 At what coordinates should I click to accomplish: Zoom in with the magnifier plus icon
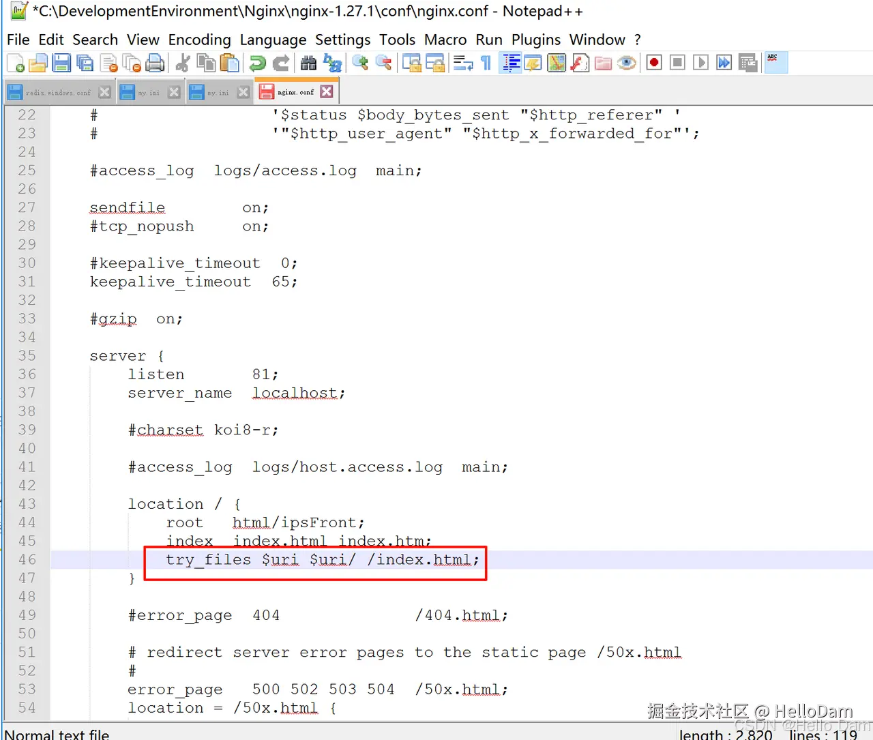pyautogui.click(x=360, y=63)
